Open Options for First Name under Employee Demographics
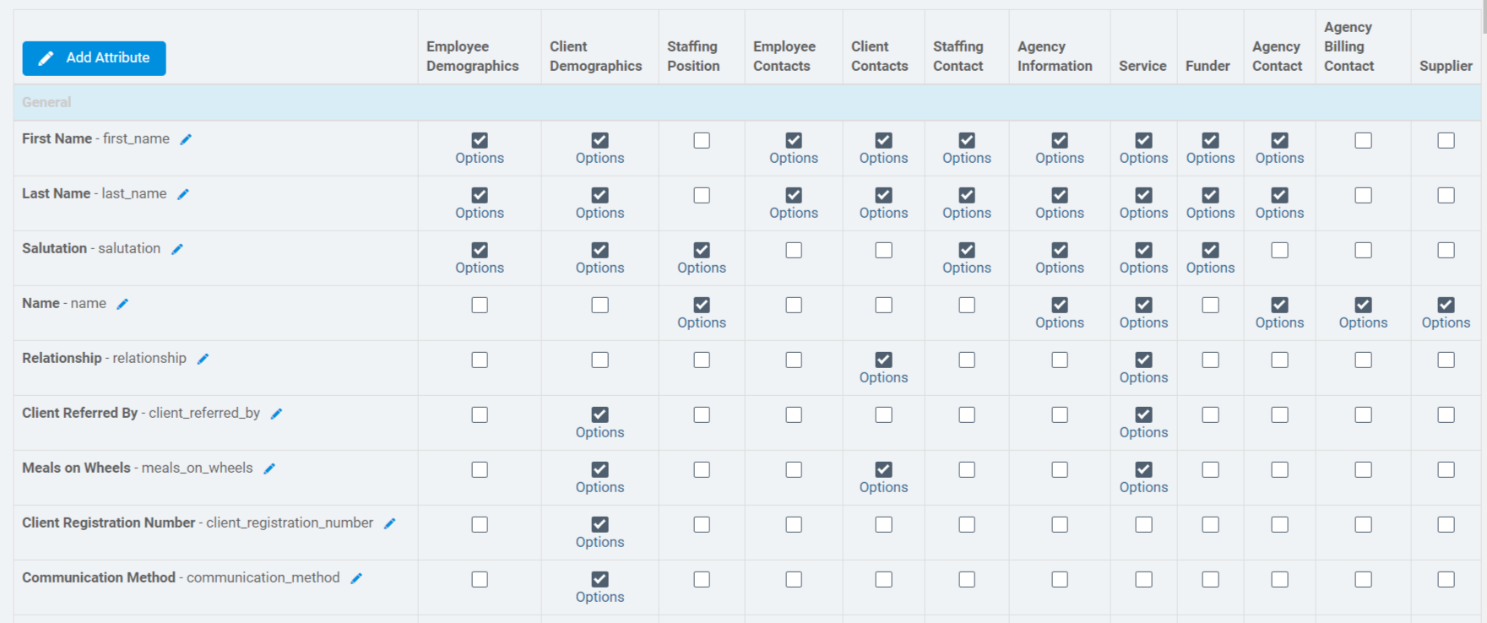The image size is (1487, 623). click(x=480, y=159)
